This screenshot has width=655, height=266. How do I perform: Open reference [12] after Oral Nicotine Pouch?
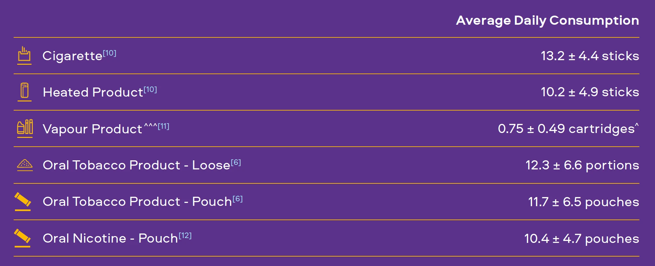(185, 235)
